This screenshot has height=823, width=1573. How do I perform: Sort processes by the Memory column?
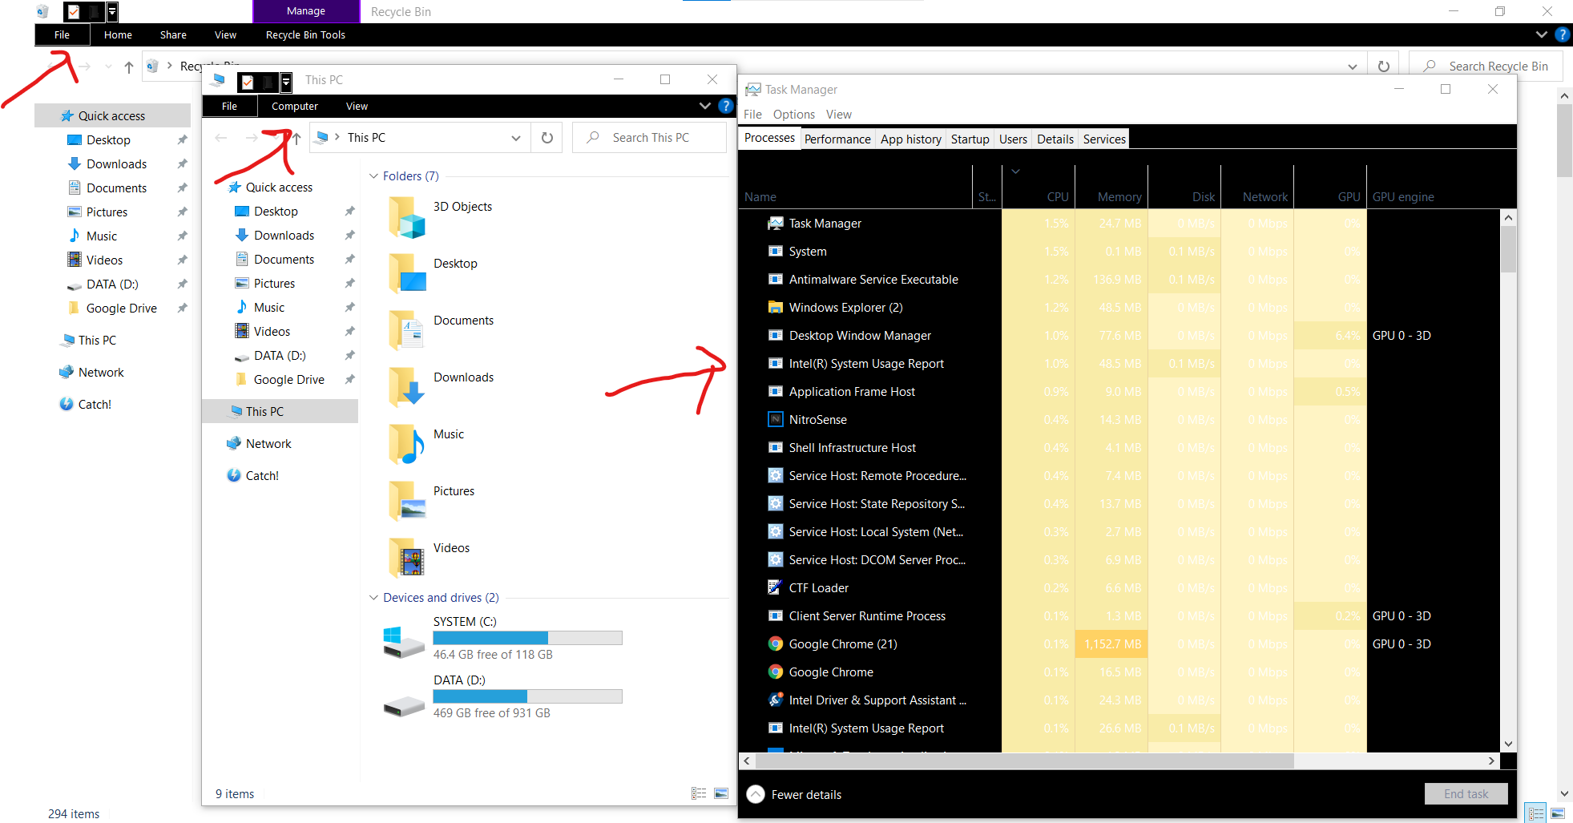1111,188
